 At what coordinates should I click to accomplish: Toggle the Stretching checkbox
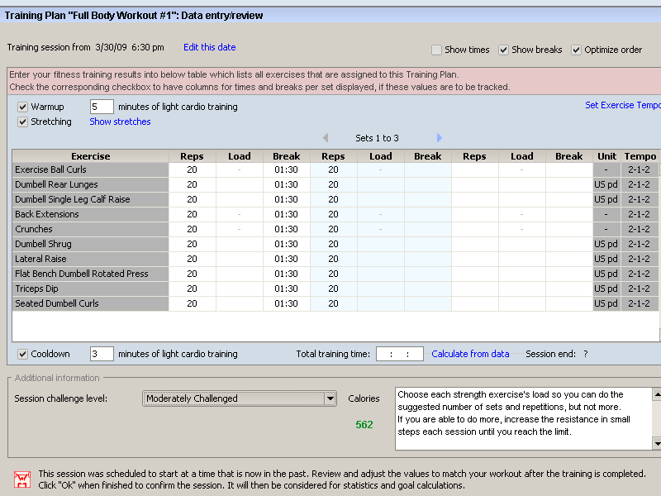[x=22, y=122]
